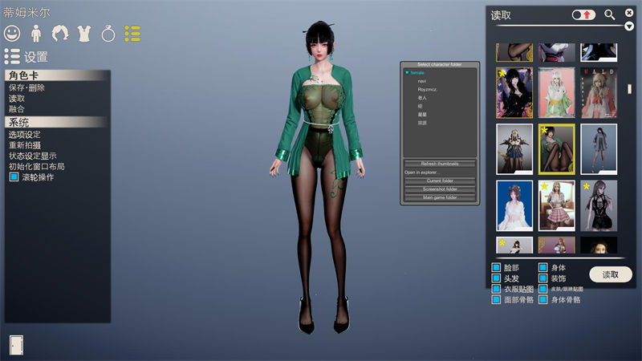Toggle the 脸部 checkbox
The image size is (642, 361).
pos(496,268)
